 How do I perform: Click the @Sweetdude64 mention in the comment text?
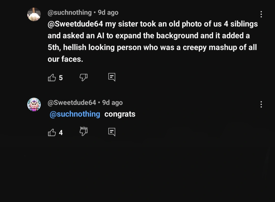click(x=75, y=24)
